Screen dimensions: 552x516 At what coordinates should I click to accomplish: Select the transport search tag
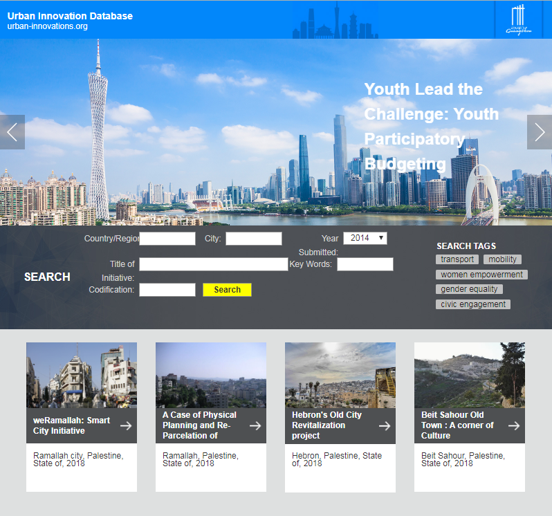tap(457, 259)
